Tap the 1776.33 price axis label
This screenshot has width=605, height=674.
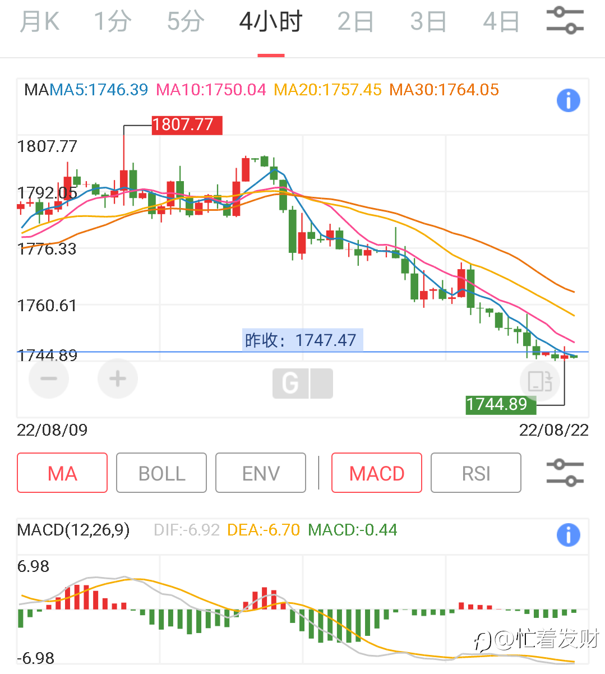coord(47,249)
